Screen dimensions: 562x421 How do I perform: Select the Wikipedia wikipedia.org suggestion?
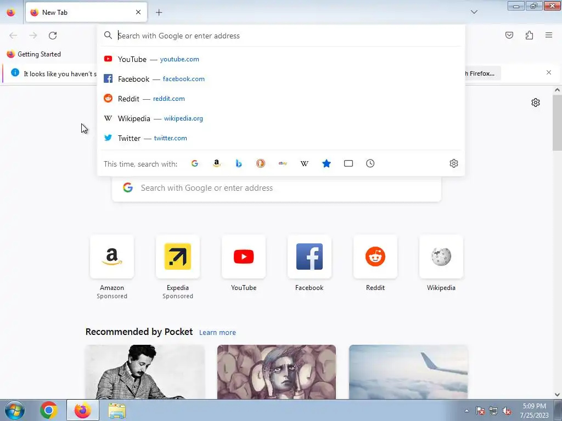281,118
